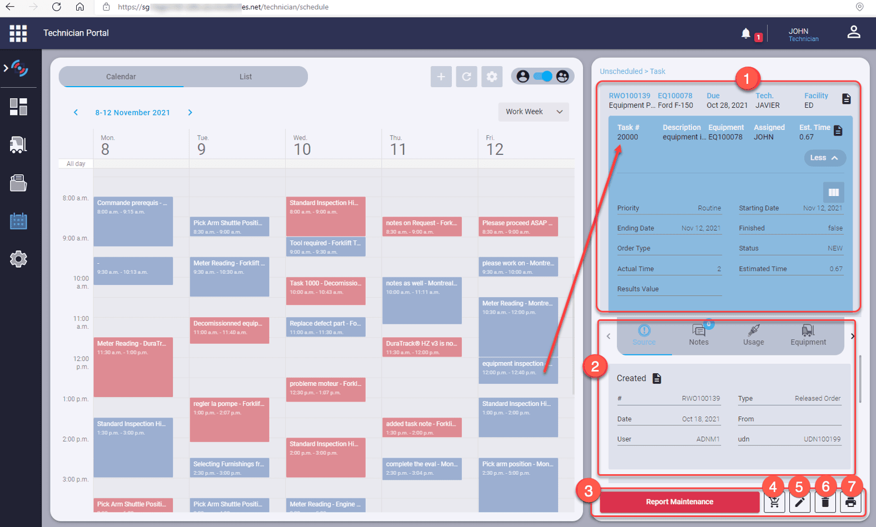Switch to the Calendar tab
This screenshot has height=527, width=876.
point(121,77)
